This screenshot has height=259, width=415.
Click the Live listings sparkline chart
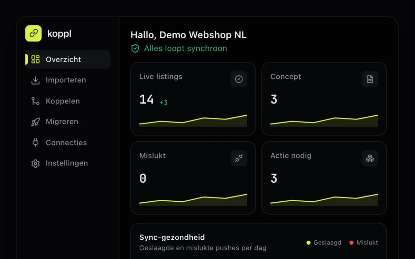[193, 121]
